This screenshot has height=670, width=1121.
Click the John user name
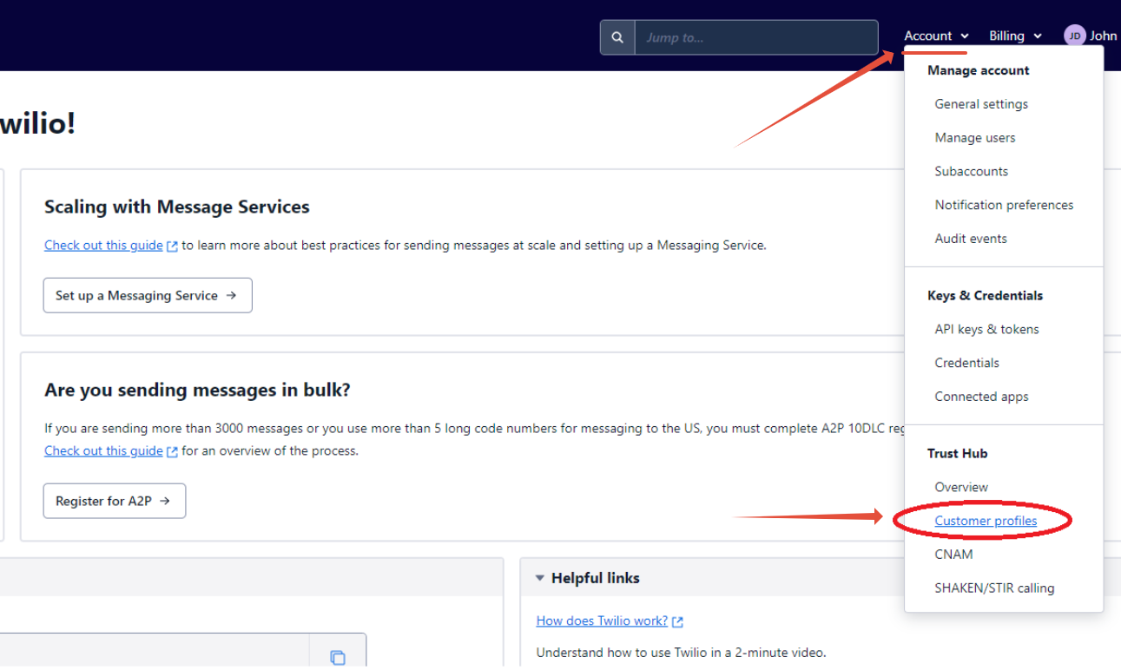(1104, 36)
